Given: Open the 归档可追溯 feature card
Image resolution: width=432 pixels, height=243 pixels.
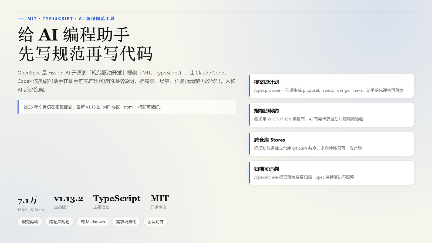Looking at the screenshot, I should (331, 173).
